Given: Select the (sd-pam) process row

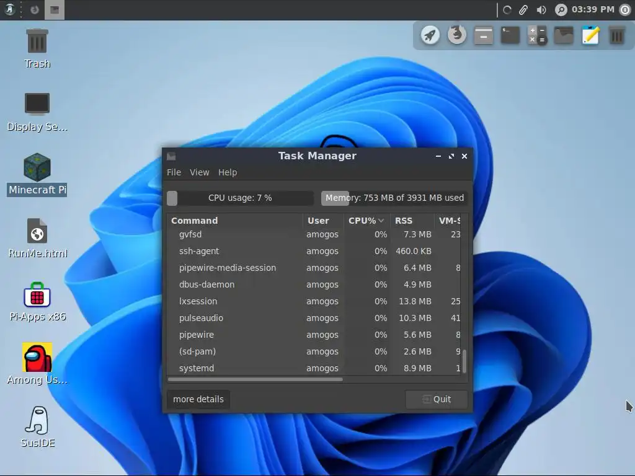Looking at the screenshot, I should [x=314, y=351].
